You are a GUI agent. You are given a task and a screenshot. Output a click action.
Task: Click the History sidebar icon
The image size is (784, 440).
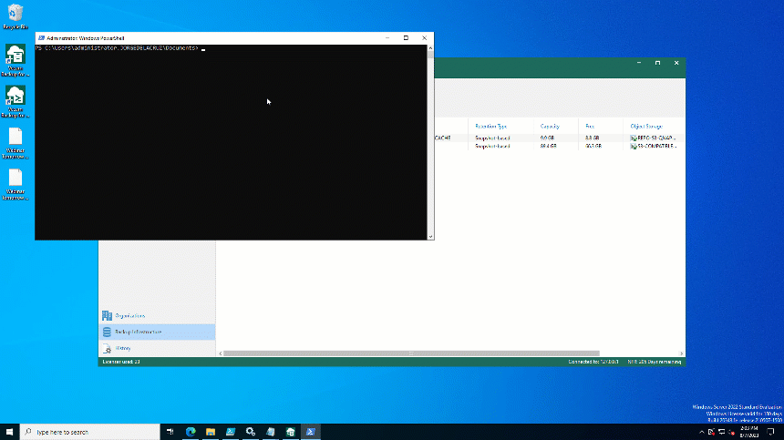[107, 348]
